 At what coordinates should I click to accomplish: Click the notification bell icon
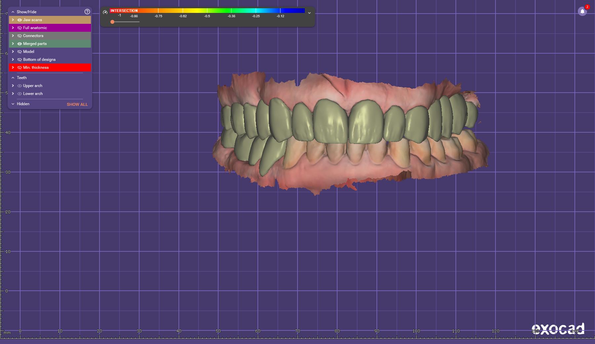click(x=582, y=12)
